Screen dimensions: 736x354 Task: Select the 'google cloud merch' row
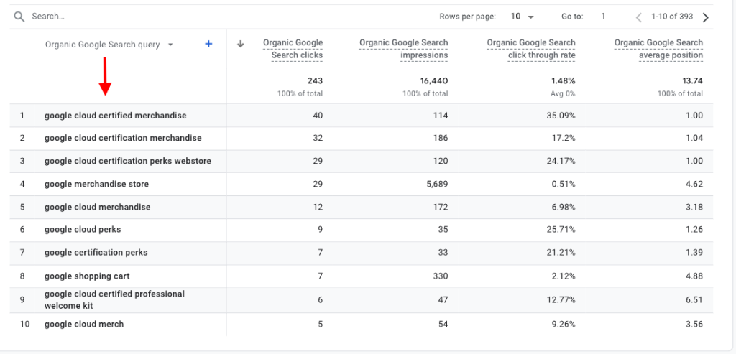coord(84,324)
